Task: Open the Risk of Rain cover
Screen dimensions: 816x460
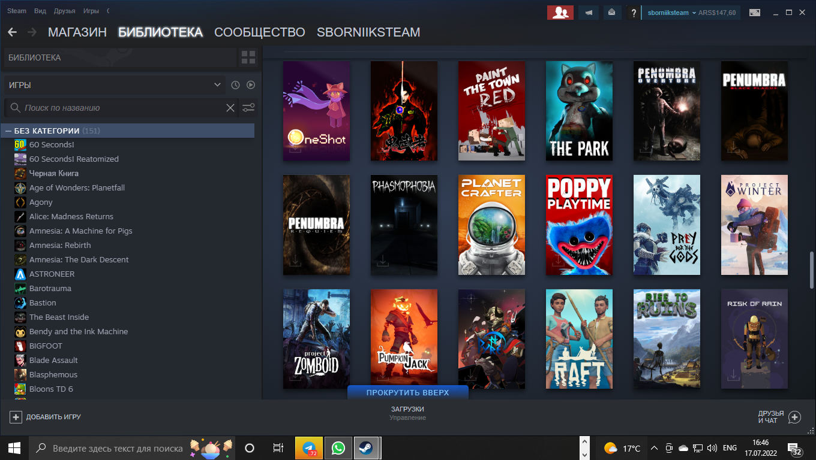Action: coord(754,339)
